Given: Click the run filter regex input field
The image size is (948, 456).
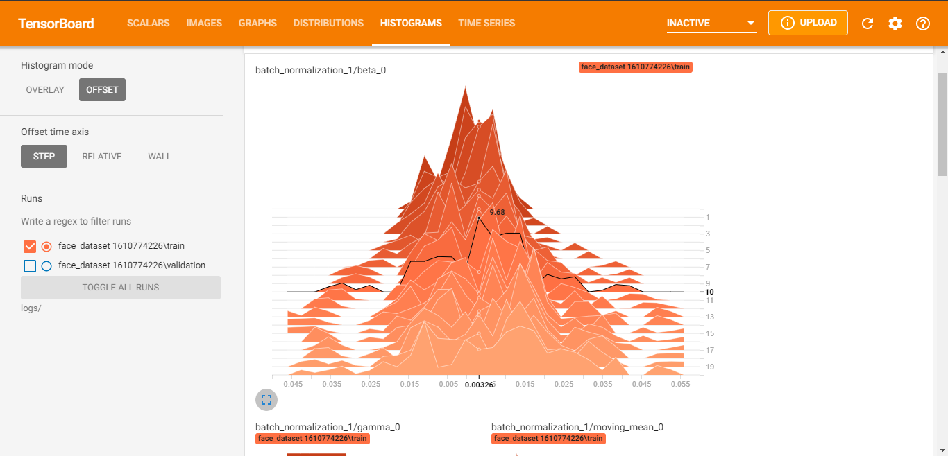Looking at the screenshot, I should pos(122,222).
